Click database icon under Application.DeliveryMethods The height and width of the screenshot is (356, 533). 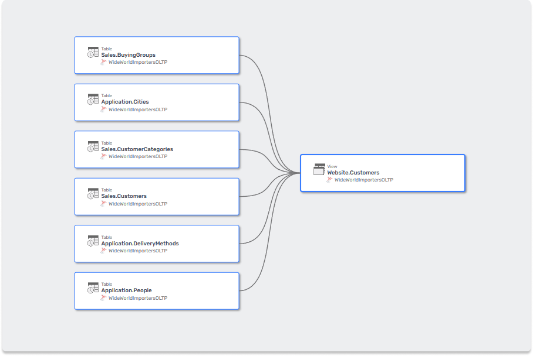103,251
